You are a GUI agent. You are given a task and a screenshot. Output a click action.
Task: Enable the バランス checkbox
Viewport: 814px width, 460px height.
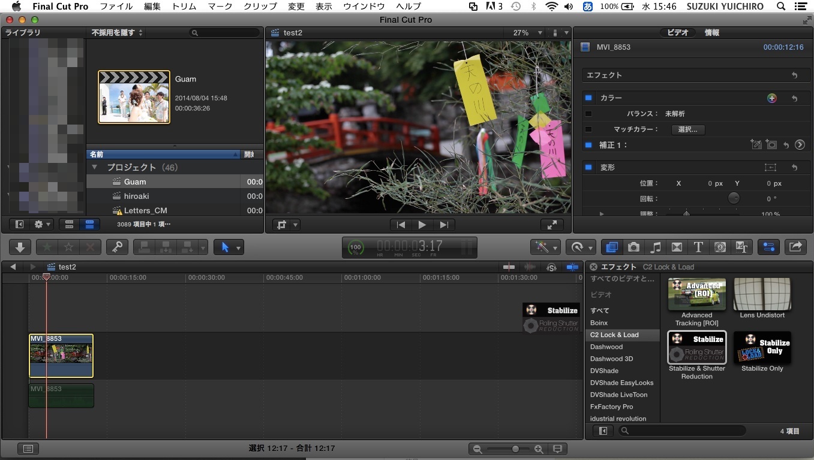[x=588, y=114]
